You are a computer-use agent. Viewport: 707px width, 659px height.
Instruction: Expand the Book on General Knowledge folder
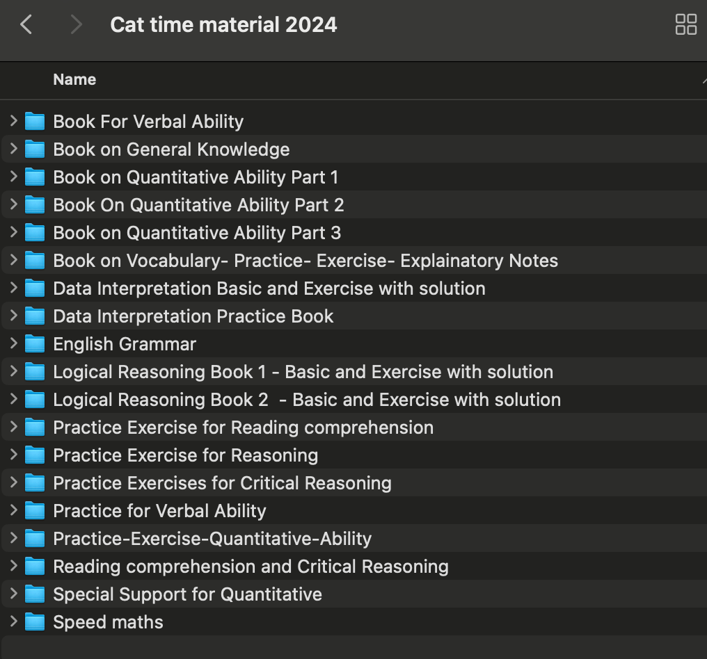pos(13,149)
